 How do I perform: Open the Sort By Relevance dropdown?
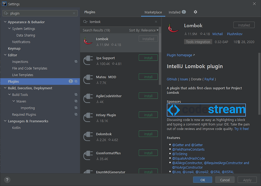coord(144,31)
